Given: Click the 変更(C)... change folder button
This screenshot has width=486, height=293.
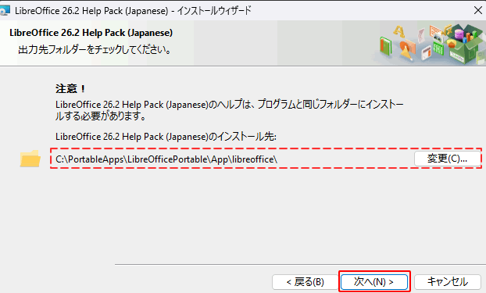Looking at the screenshot, I should point(447,159).
